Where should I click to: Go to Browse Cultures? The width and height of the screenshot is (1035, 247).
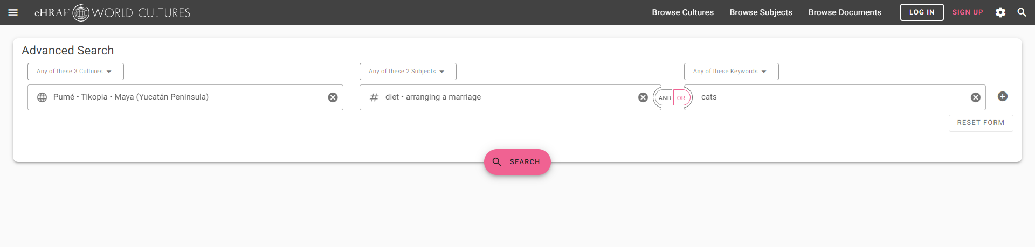click(682, 12)
